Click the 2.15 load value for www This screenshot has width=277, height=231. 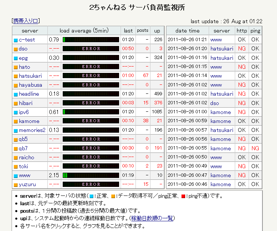click(54, 175)
